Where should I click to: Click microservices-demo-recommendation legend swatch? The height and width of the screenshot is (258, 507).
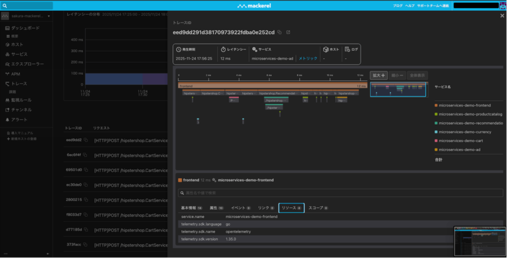coord(436,123)
